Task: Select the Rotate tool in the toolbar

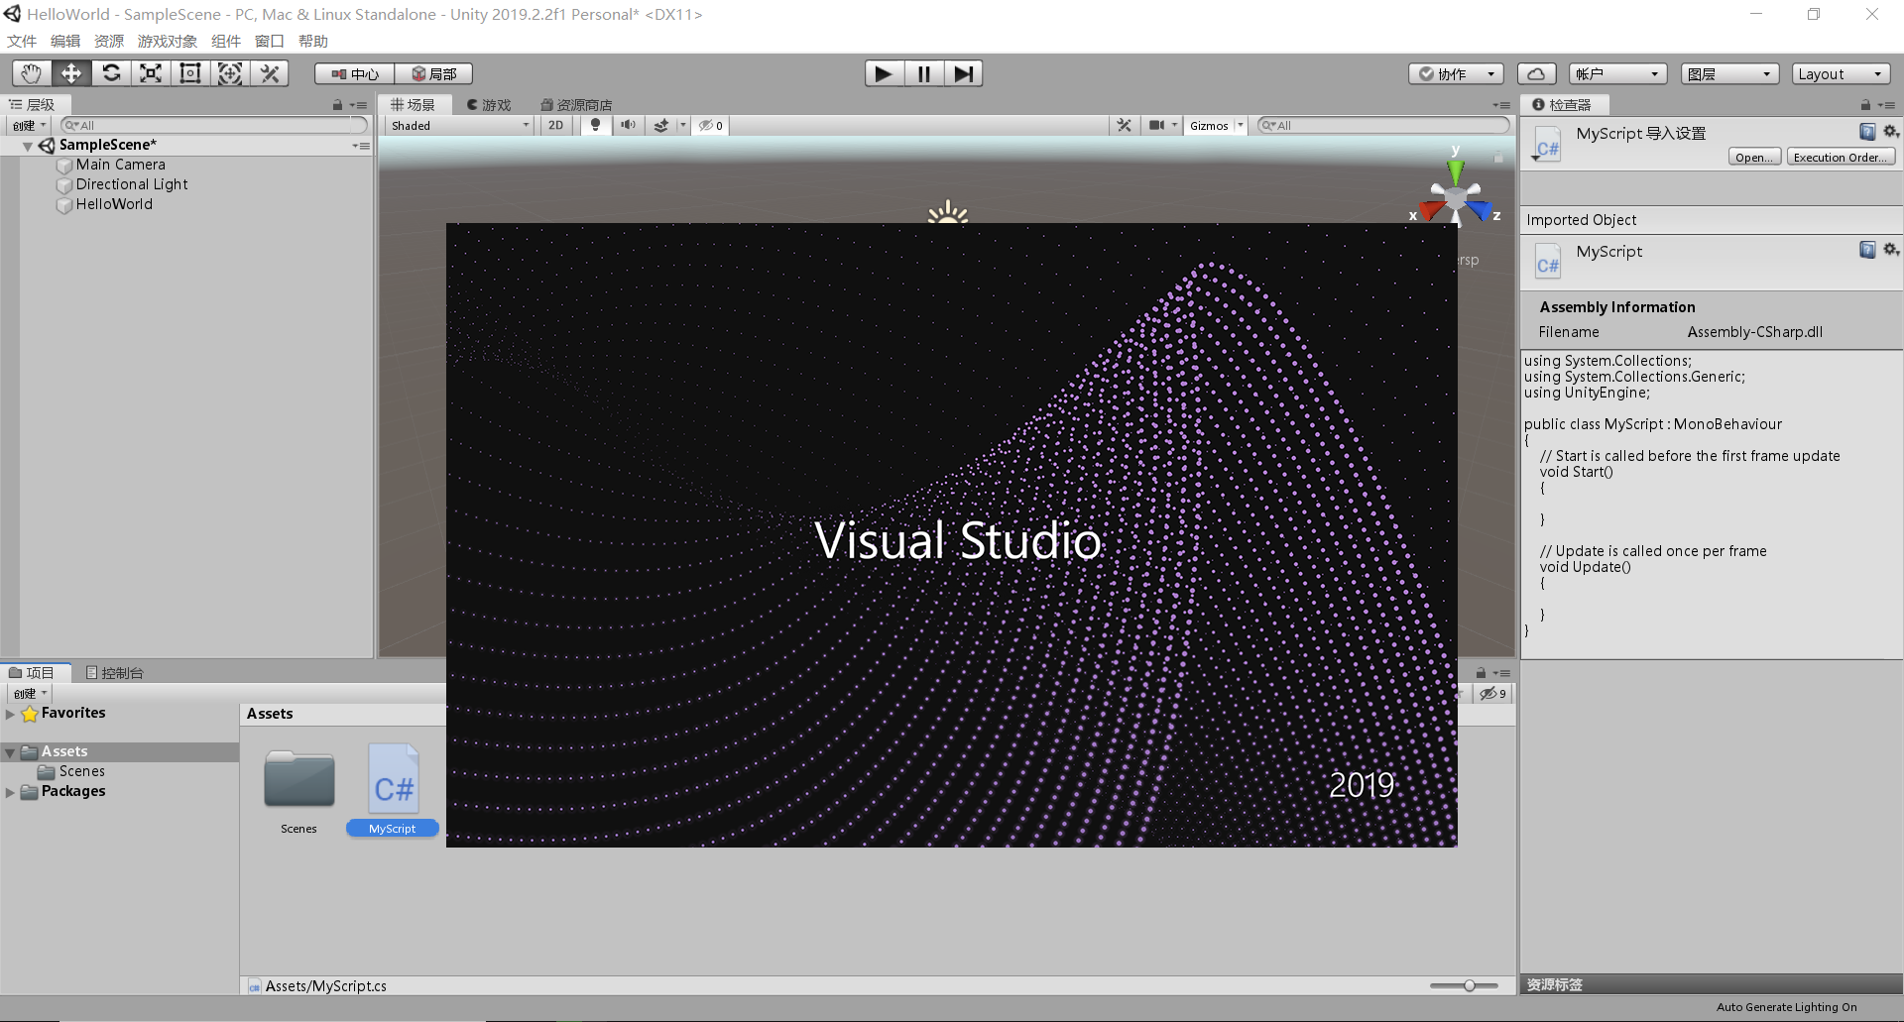Action: pyautogui.click(x=111, y=73)
